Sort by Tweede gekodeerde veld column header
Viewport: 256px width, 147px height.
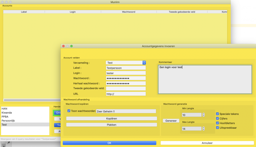click(x=182, y=12)
